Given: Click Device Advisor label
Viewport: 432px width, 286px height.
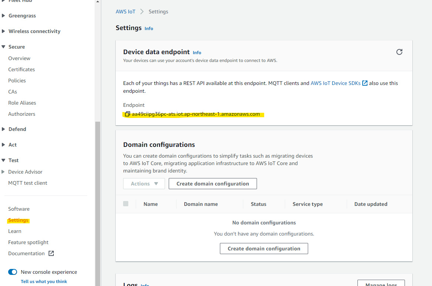Looking at the screenshot, I should [25, 172].
